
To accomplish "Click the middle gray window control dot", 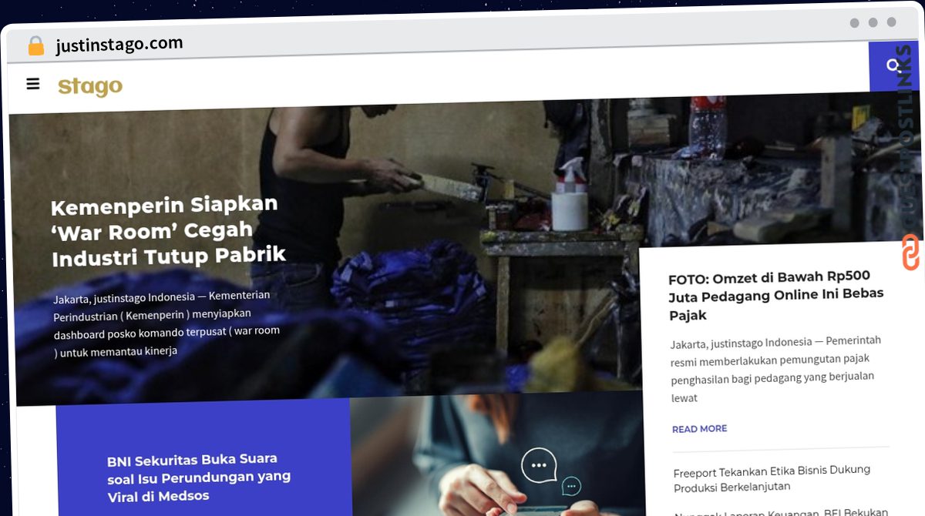I will pos(873,23).
